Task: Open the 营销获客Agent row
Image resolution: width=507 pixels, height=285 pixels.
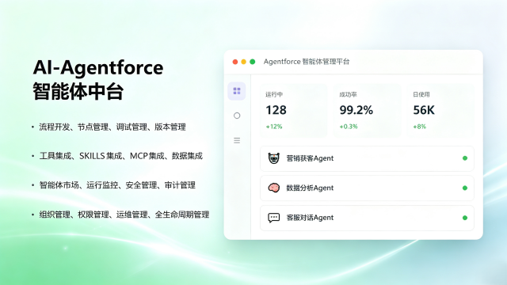Action: [x=367, y=158]
